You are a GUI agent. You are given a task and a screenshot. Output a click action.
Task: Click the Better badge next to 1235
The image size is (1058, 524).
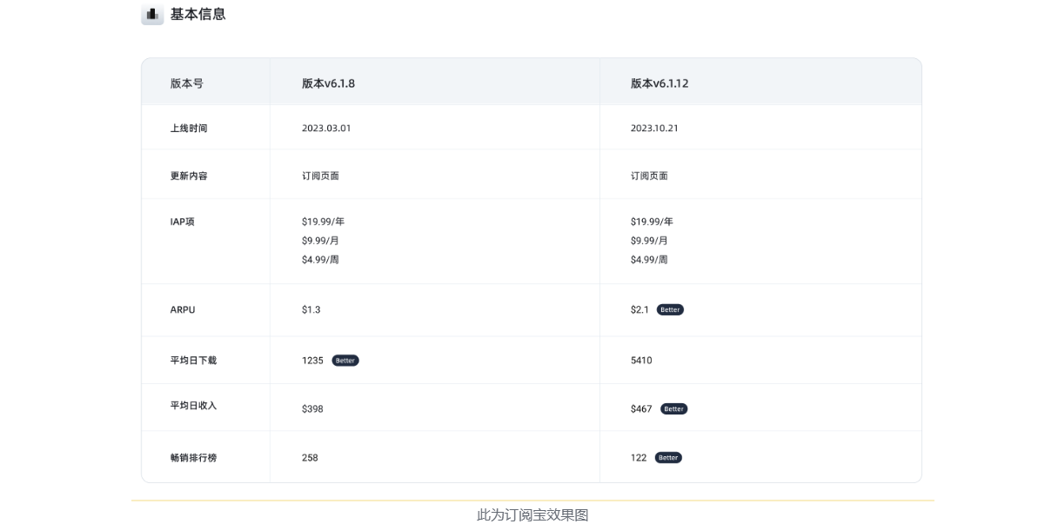(x=345, y=361)
